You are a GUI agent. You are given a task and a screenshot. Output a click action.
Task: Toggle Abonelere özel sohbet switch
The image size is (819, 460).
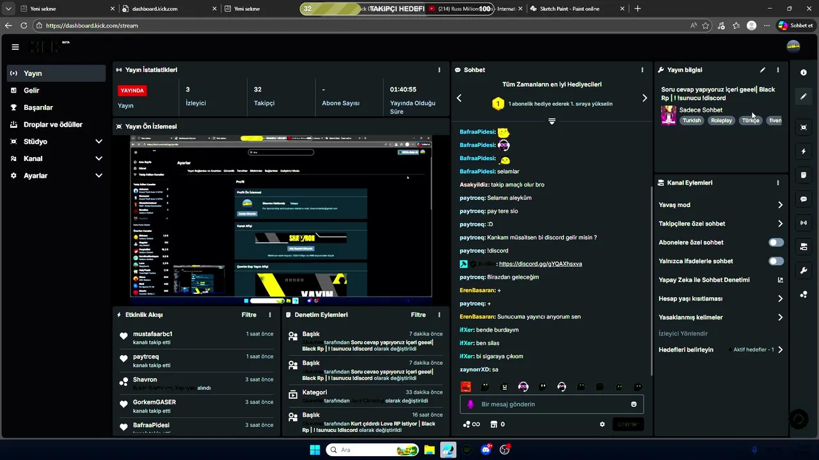click(x=776, y=243)
